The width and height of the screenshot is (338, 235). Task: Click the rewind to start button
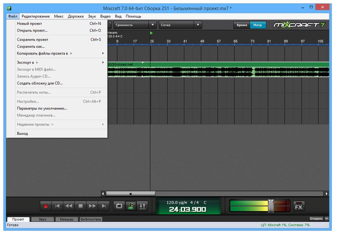57,206
